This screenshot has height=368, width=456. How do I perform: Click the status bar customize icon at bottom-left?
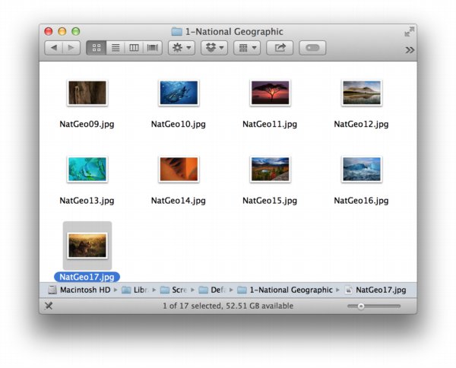pos(49,306)
